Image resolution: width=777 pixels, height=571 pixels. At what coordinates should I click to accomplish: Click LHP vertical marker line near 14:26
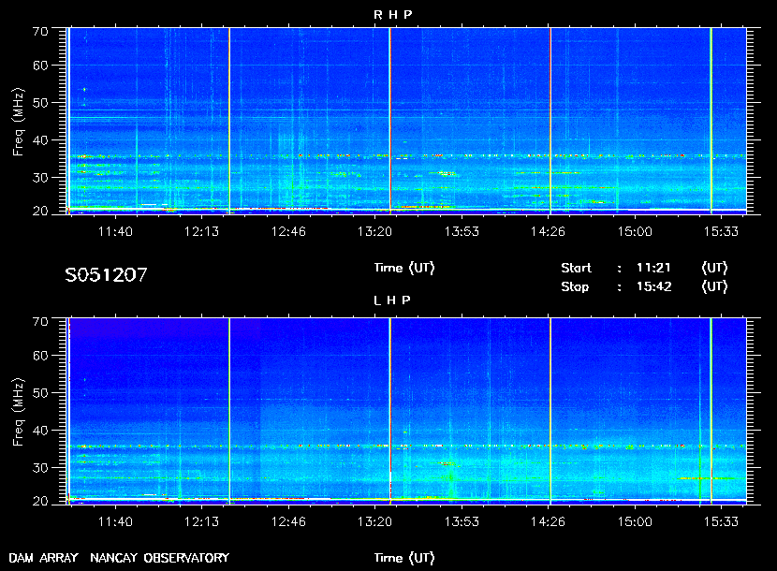pos(550,411)
